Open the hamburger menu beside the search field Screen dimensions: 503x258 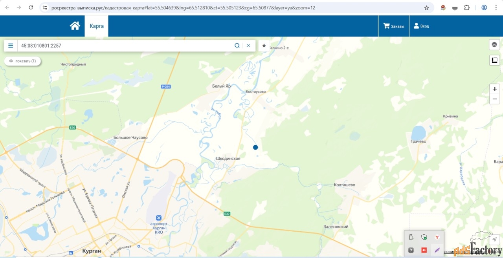11,46
